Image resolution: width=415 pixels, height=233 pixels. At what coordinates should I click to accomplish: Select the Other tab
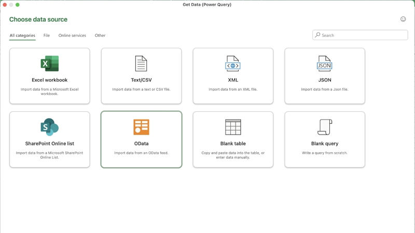tap(100, 35)
